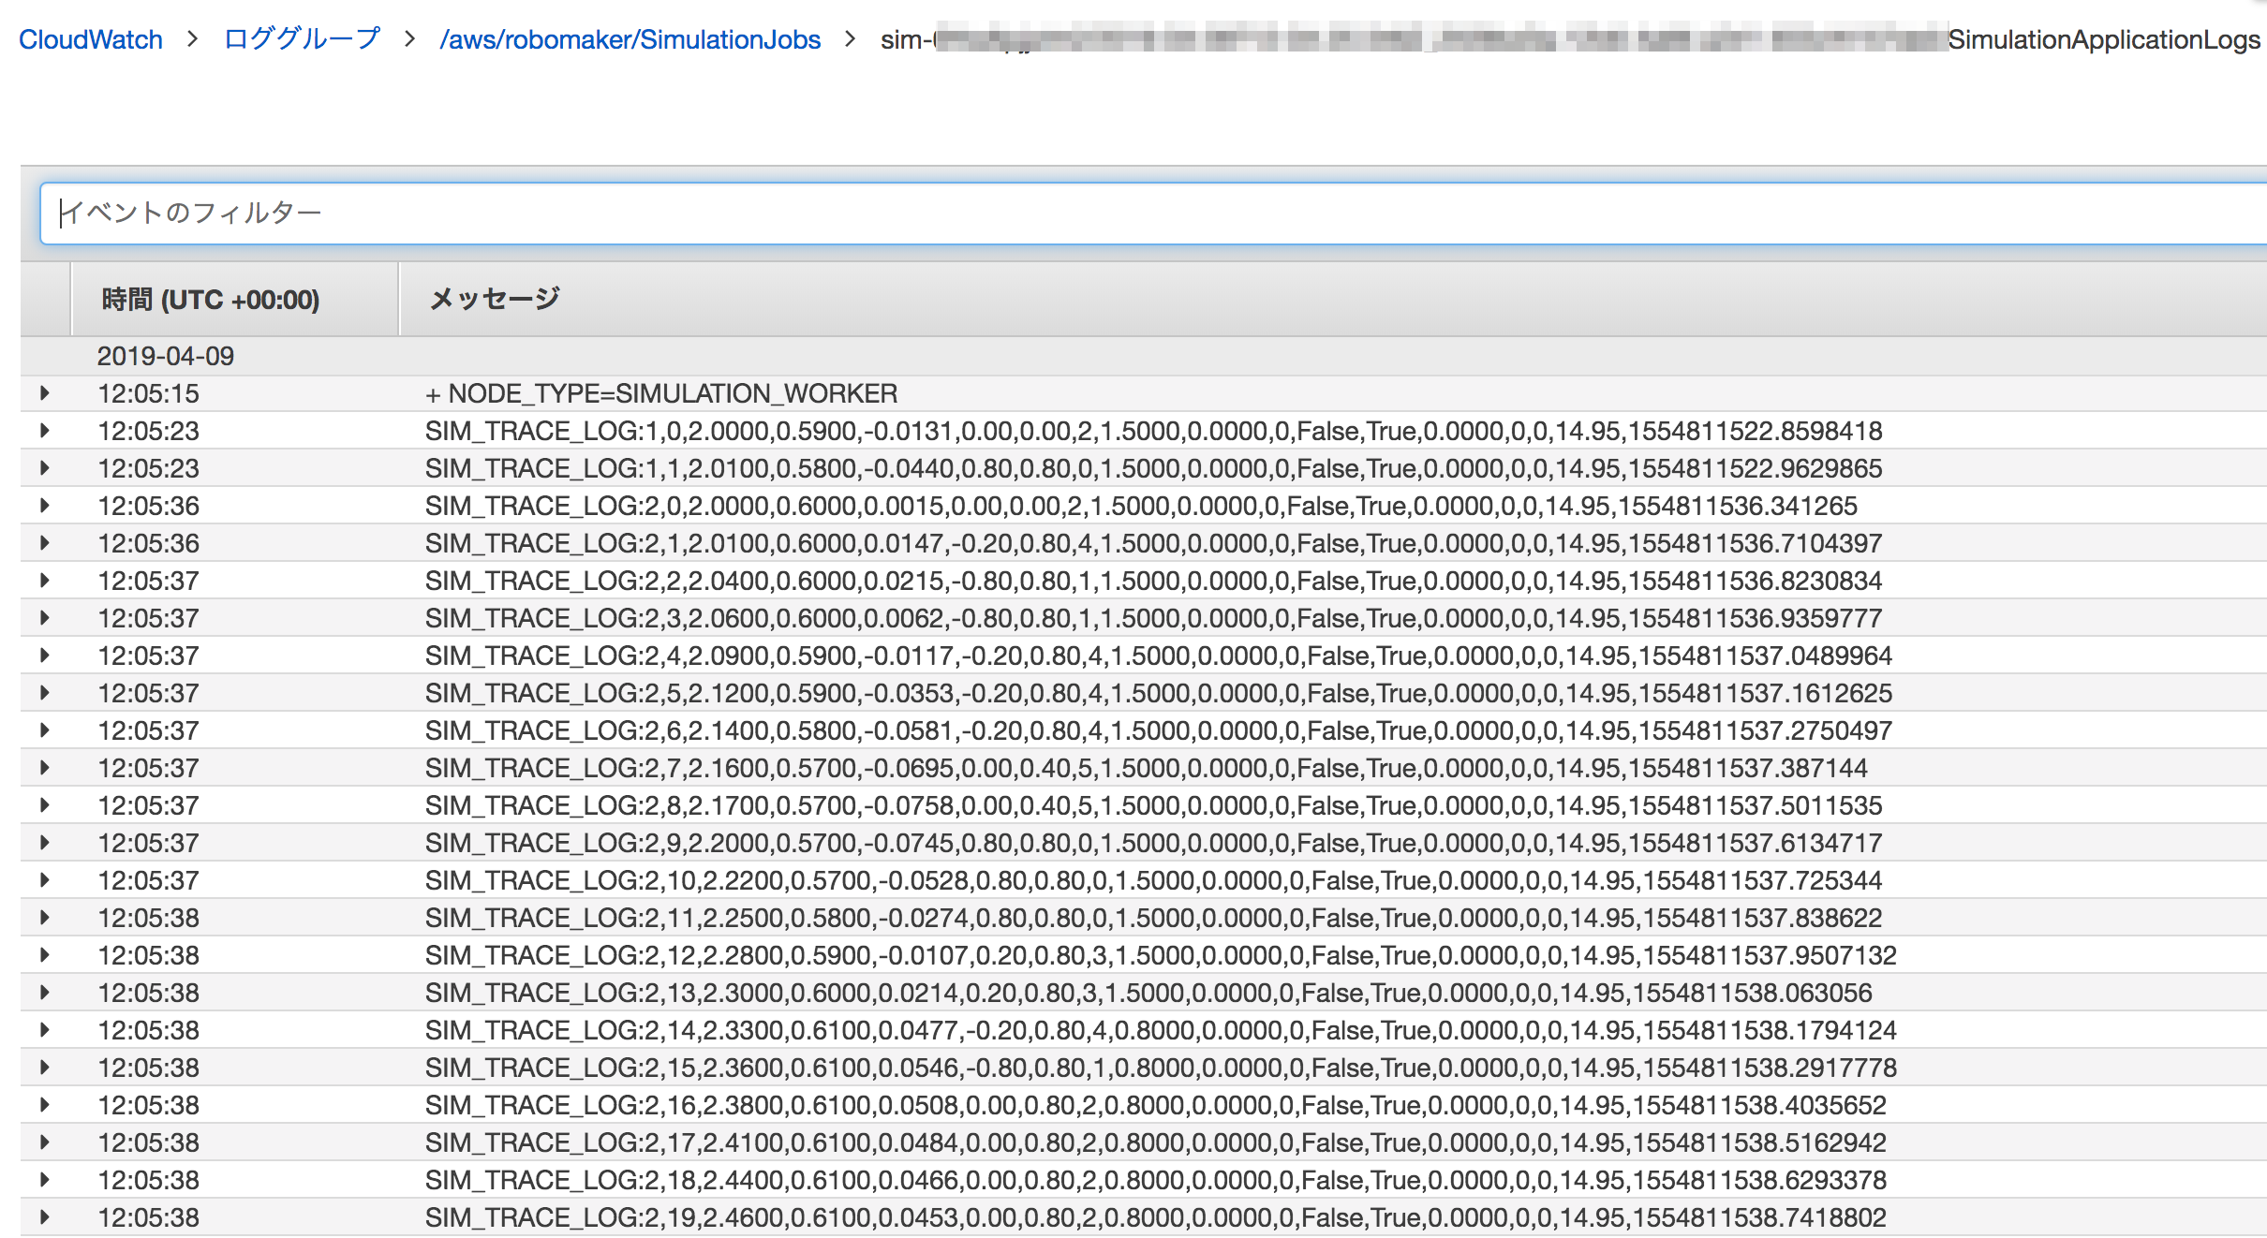
Task: Click the メッセージ column header
Action: pyautogui.click(x=495, y=300)
